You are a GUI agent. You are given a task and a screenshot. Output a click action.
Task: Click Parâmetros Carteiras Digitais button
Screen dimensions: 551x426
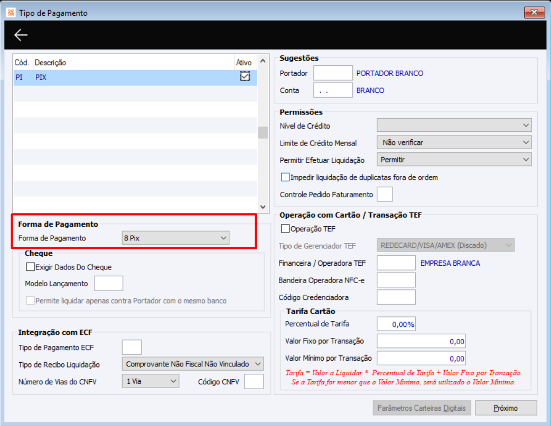[422, 408]
